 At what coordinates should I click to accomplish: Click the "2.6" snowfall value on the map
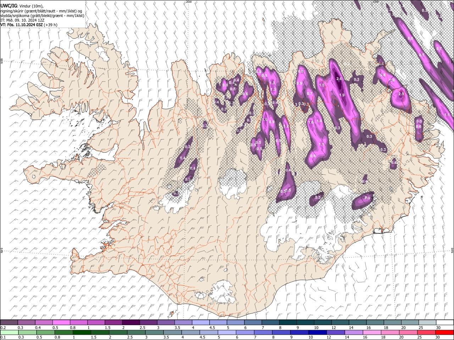pyautogui.click(x=339, y=79)
